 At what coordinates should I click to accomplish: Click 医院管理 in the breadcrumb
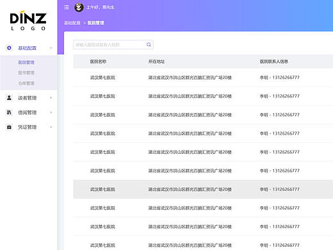tap(95, 23)
